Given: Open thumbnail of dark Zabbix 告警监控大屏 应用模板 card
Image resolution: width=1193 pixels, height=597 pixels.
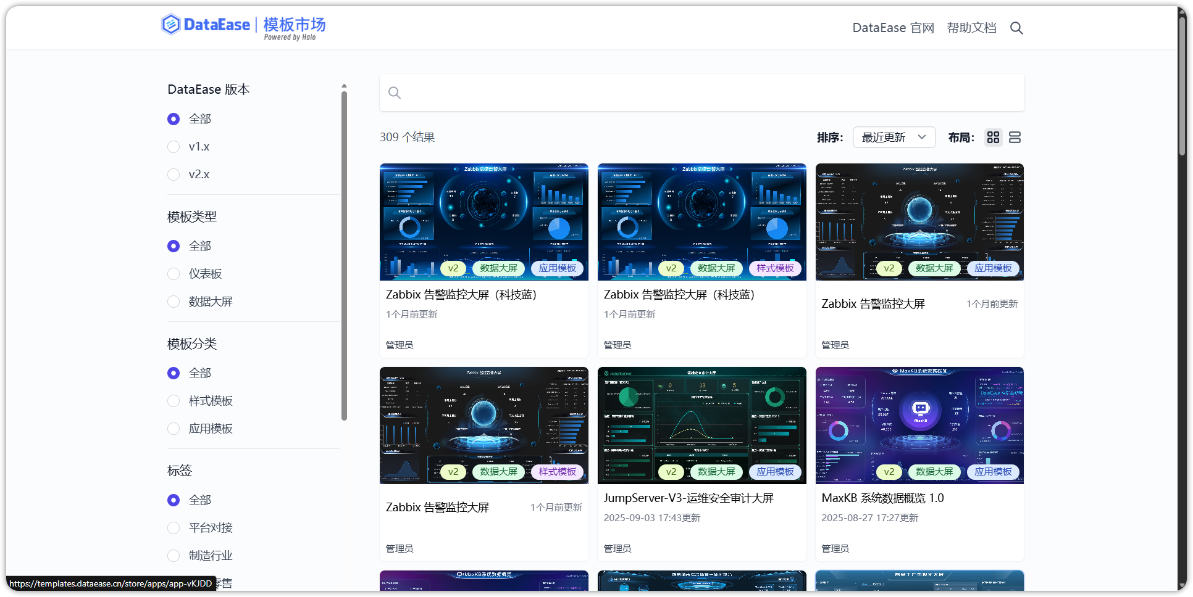Looking at the screenshot, I should (x=919, y=222).
